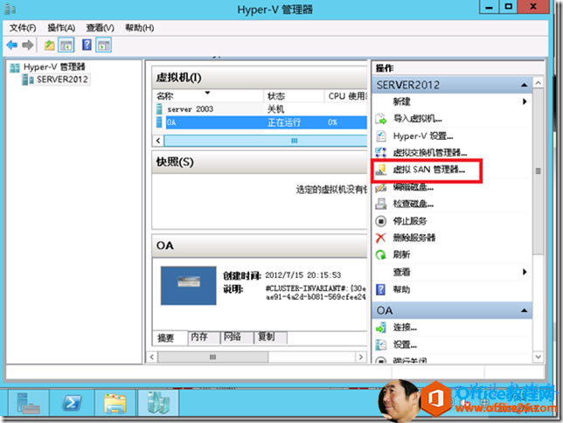This screenshot has height=423, width=563.
Task: Open the 查看(V) menu
Action: tap(101, 28)
